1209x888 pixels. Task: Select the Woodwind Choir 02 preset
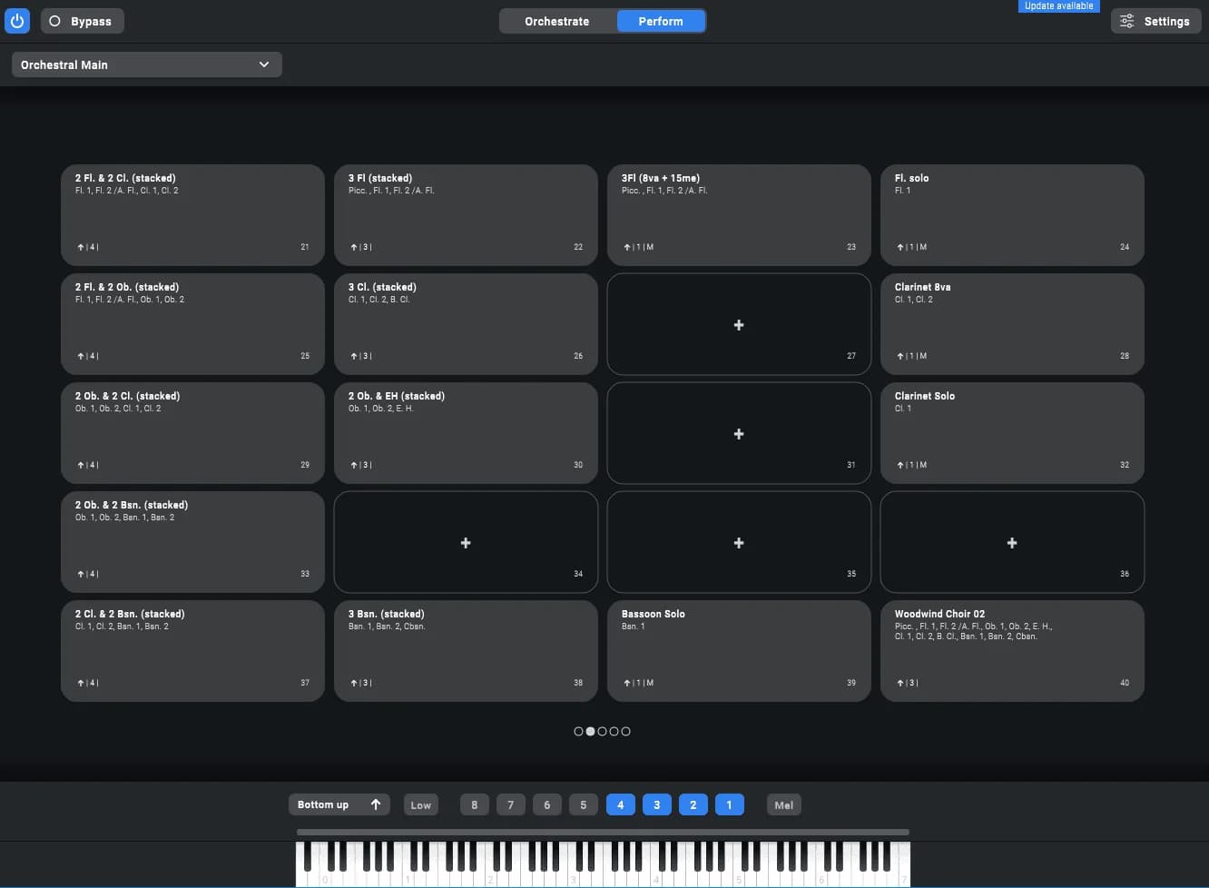[1012, 650]
